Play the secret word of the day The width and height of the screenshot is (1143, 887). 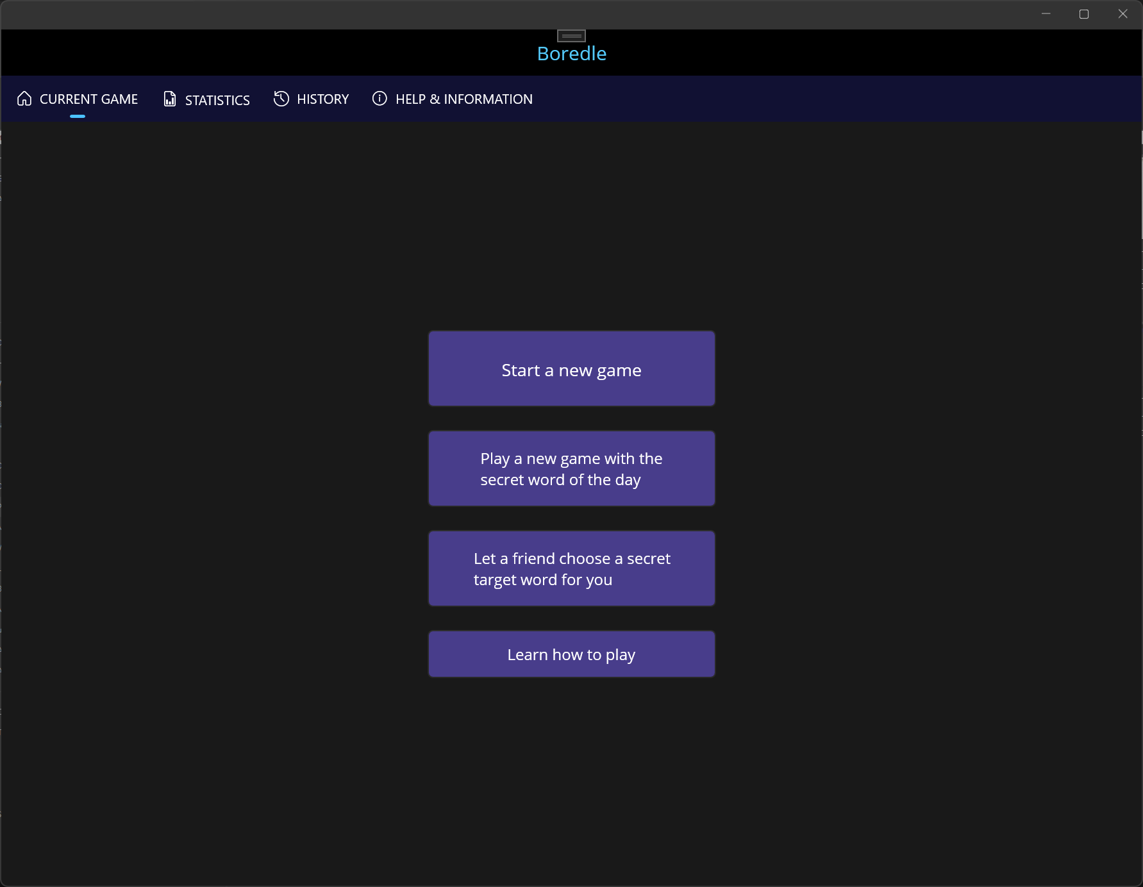coord(572,468)
